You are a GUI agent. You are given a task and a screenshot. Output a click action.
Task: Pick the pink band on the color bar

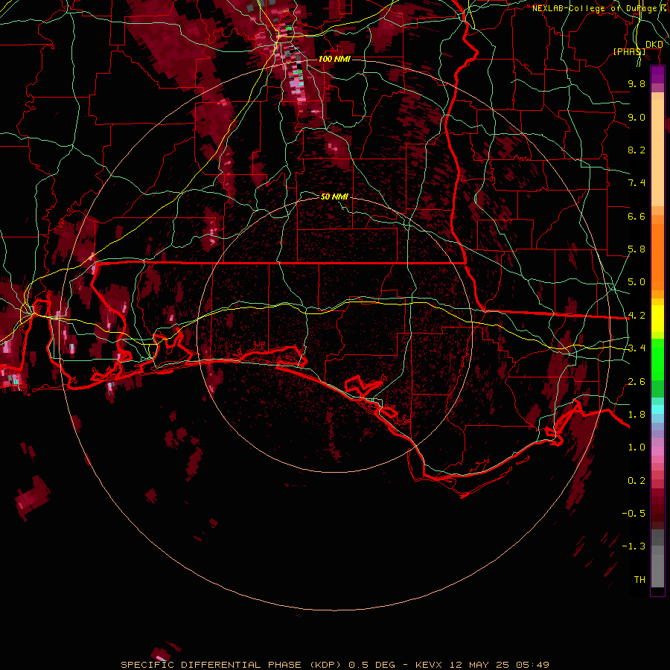coord(657,451)
